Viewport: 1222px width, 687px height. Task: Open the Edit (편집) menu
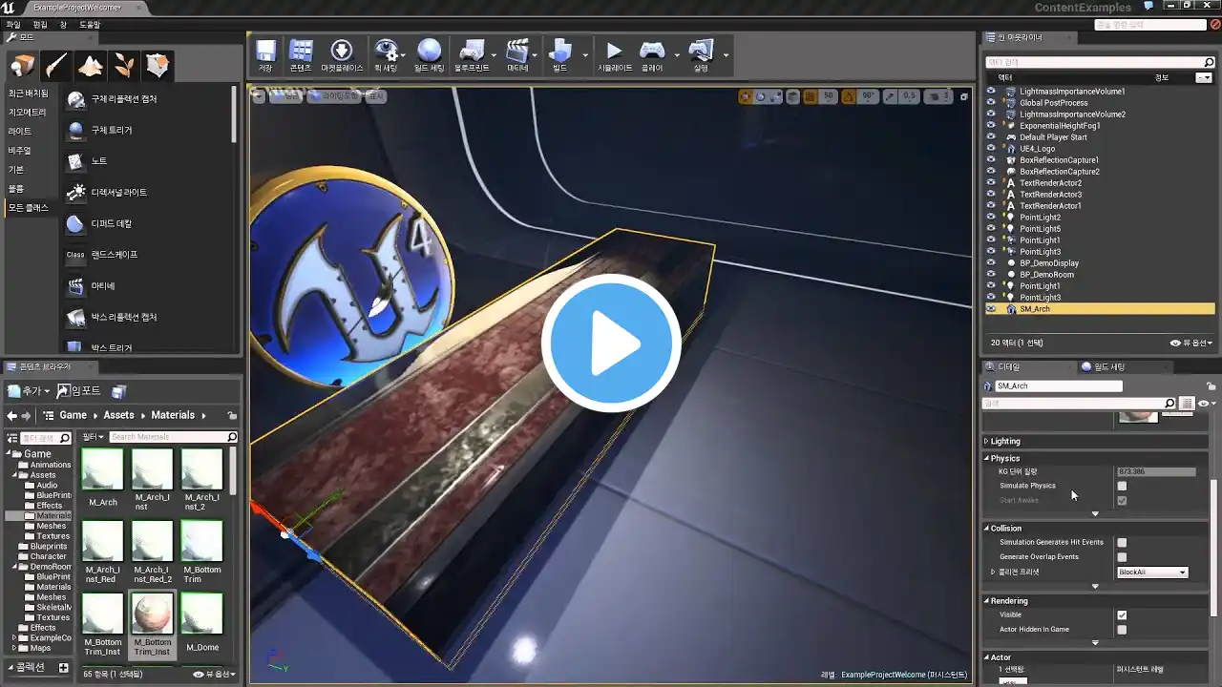(40, 25)
